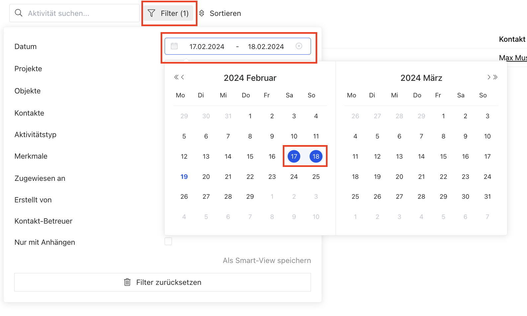The width and height of the screenshot is (527, 316).
Task: Select February 19 in the calendar
Action: coord(184,177)
